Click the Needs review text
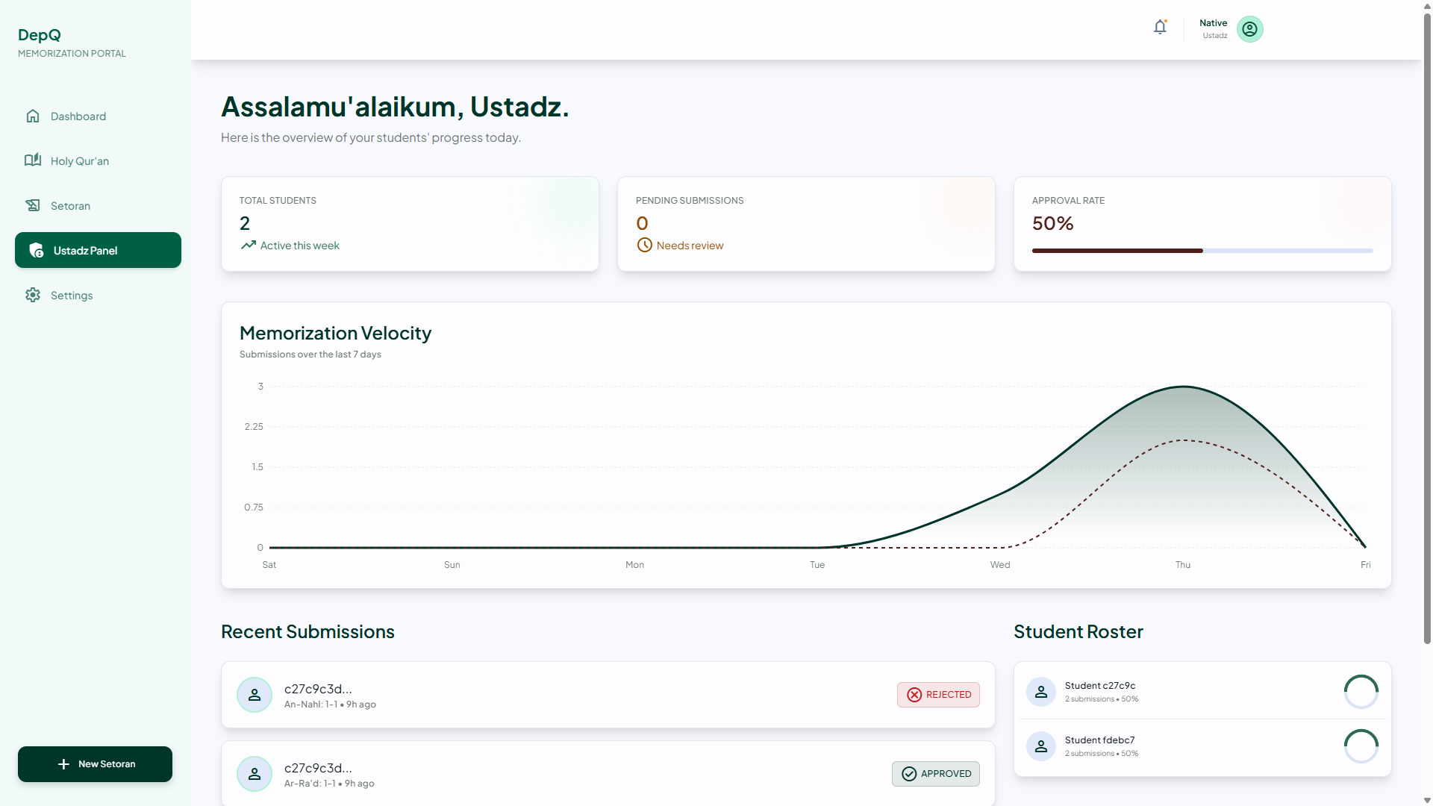Image resolution: width=1433 pixels, height=806 pixels. pos(690,246)
